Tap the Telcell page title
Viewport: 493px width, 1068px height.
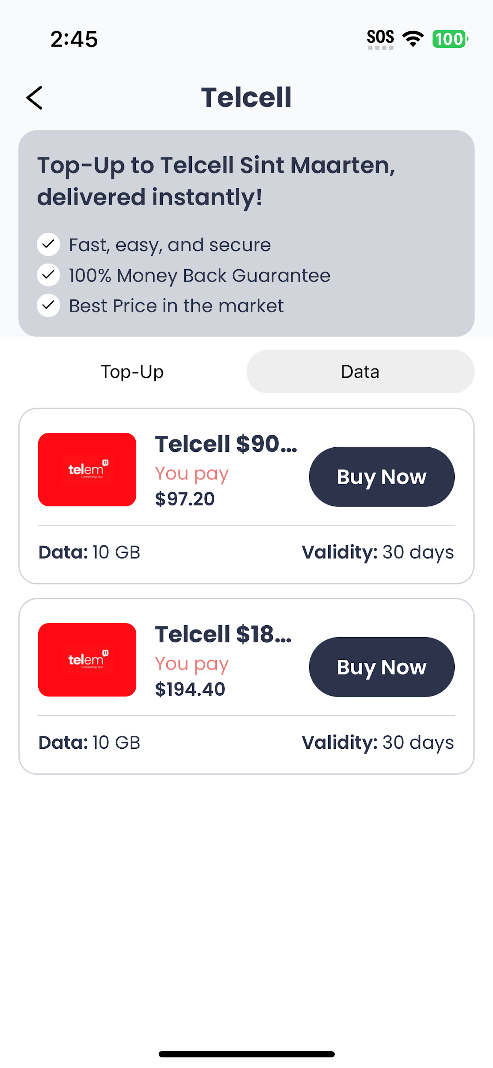click(246, 98)
